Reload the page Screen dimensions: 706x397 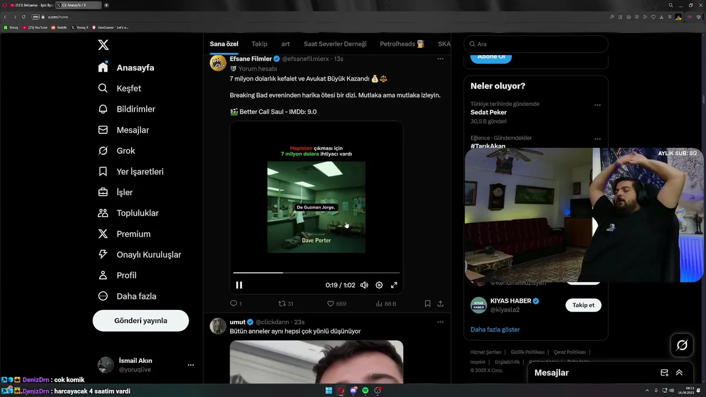point(24,17)
